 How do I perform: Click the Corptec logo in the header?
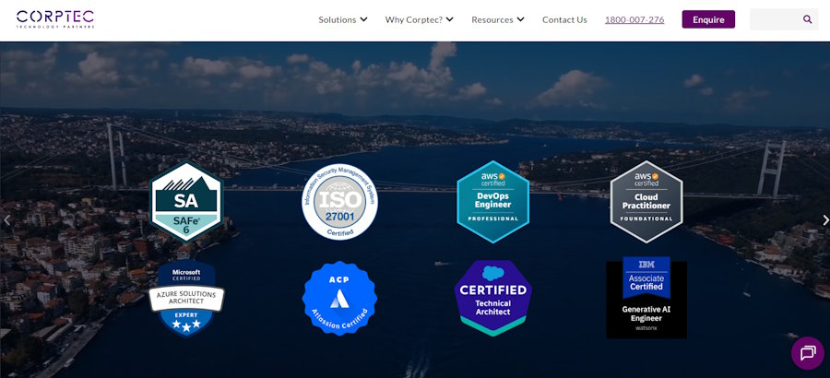(x=55, y=19)
